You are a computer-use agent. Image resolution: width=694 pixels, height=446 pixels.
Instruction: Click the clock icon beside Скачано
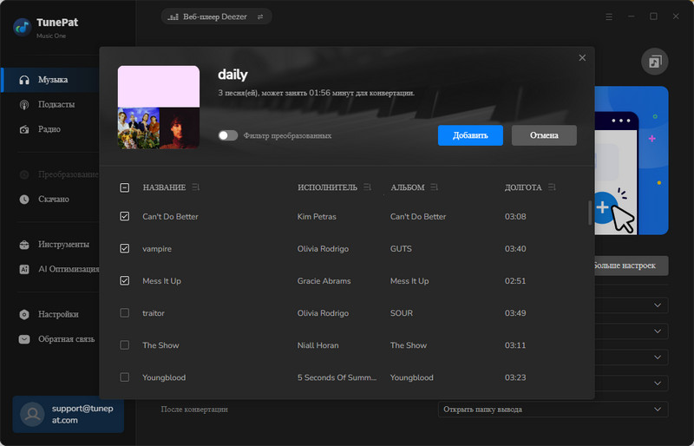pos(24,200)
